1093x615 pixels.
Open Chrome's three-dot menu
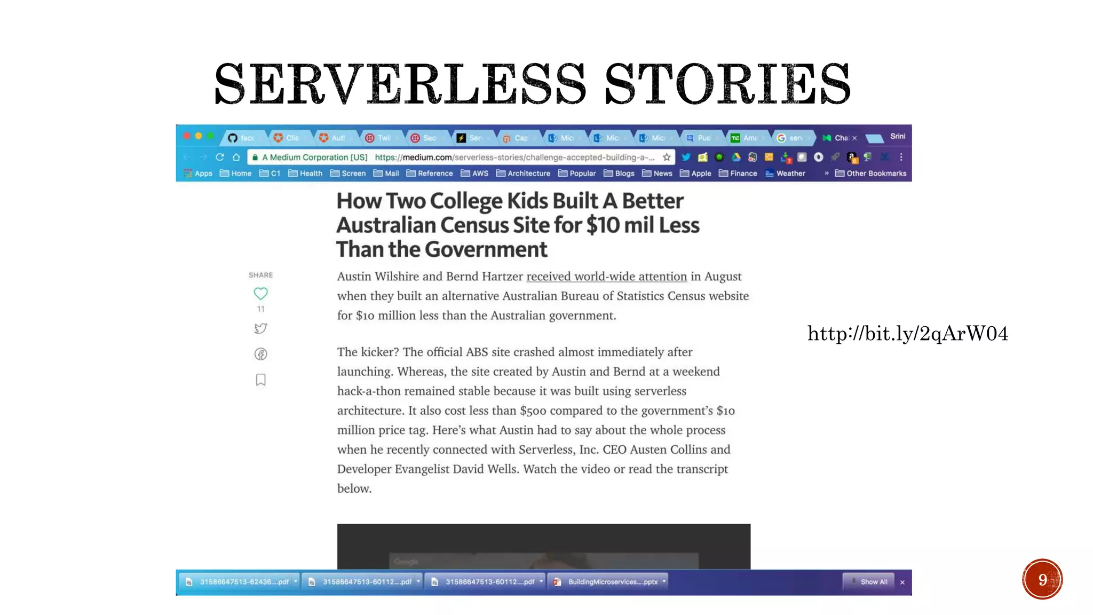[901, 157]
